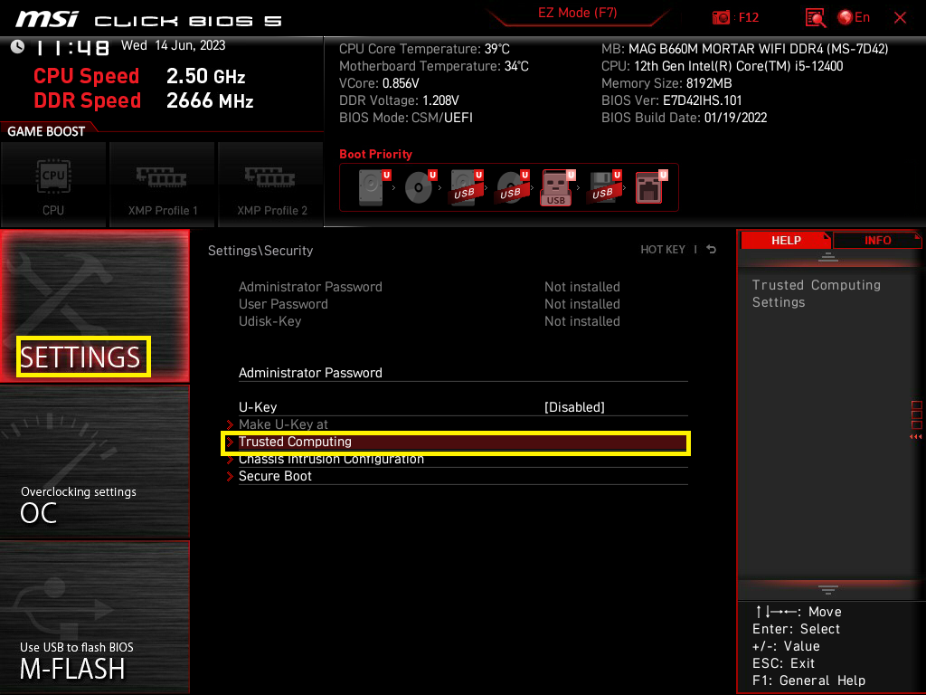Select the USB floppy boot priority icon
Image resolution: width=926 pixels, height=695 pixels.
603,187
